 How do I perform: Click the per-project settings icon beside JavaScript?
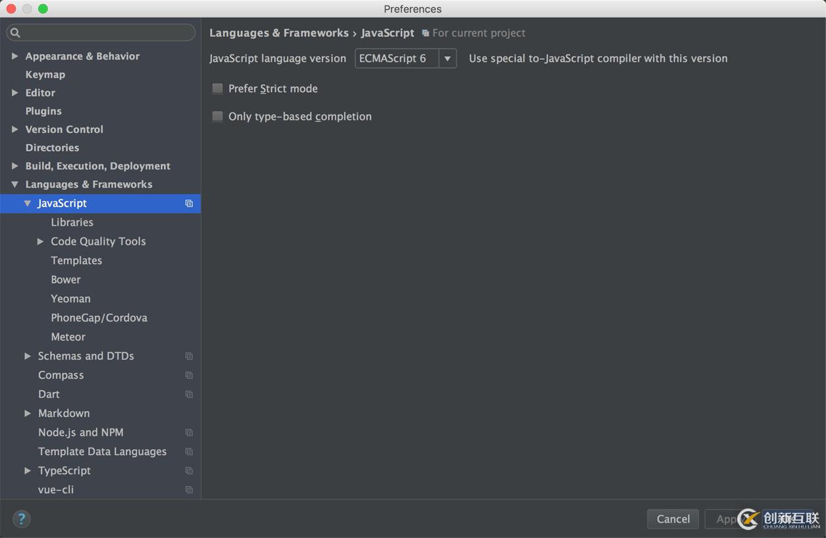(188, 203)
